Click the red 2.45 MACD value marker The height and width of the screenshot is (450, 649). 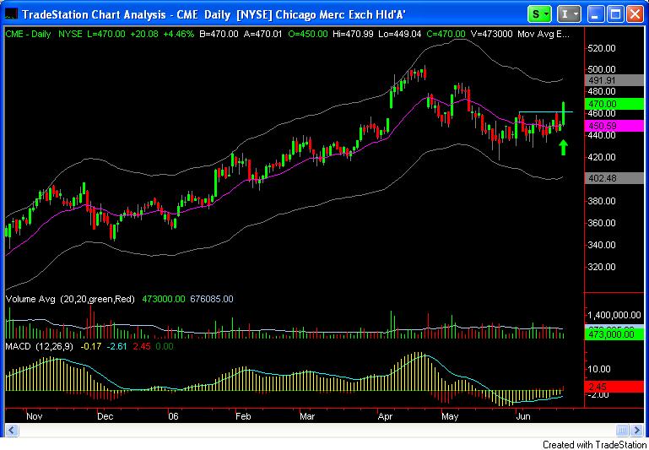pyautogui.click(x=614, y=387)
